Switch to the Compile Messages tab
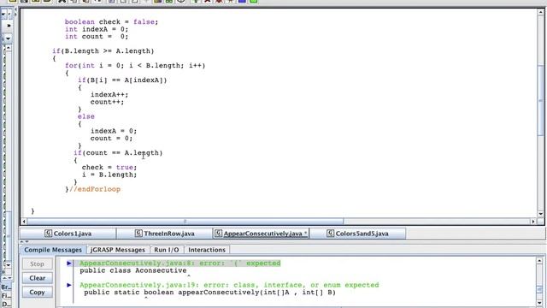 (x=53, y=250)
